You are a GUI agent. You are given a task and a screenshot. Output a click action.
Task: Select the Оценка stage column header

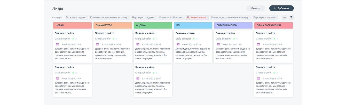click(153, 25)
